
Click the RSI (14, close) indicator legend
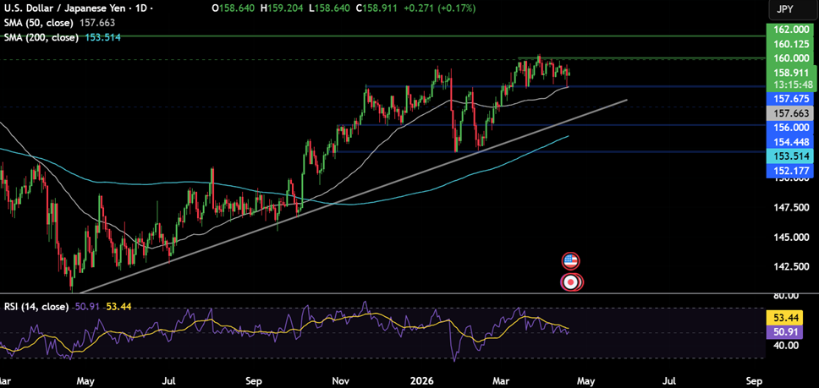34,305
